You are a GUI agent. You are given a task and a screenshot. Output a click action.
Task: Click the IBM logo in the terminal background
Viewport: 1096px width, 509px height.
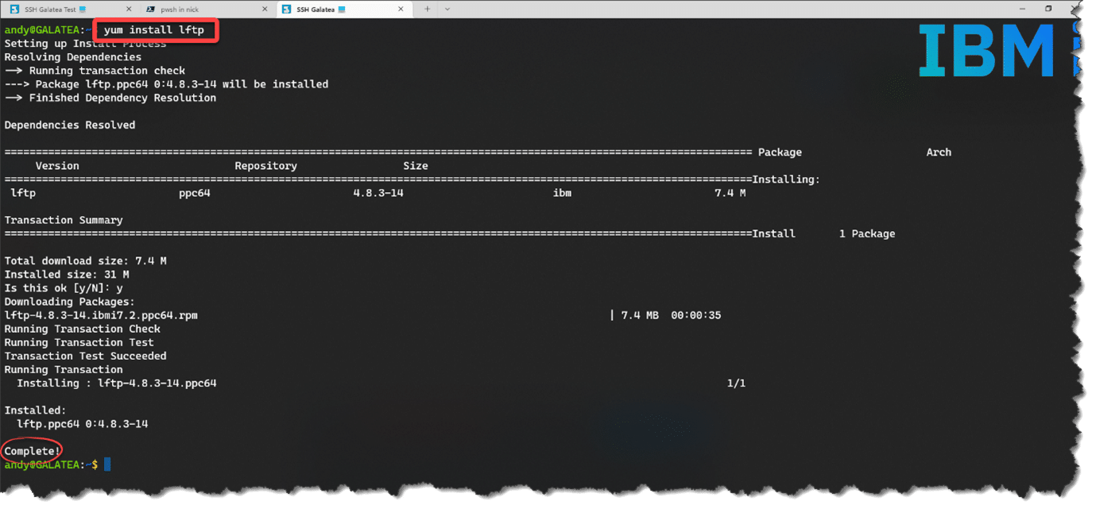pos(986,51)
